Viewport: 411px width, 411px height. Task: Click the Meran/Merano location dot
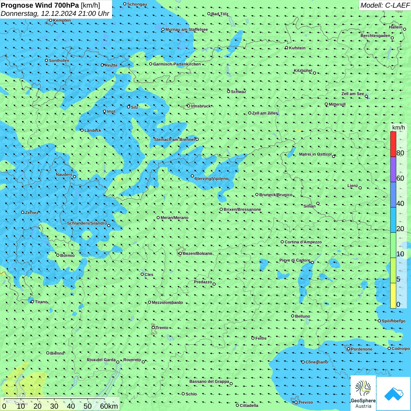158,218
